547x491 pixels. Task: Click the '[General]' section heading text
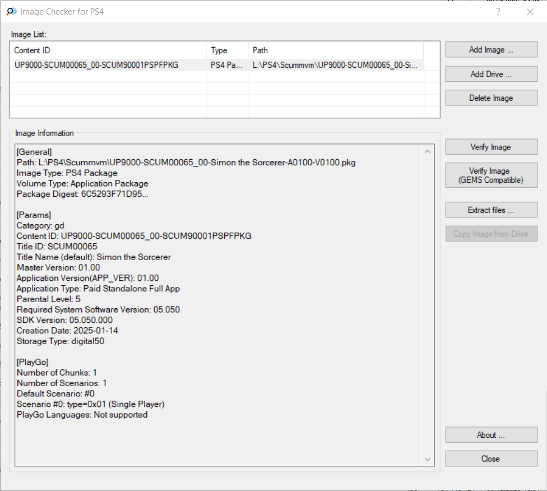(x=34, y=152)
